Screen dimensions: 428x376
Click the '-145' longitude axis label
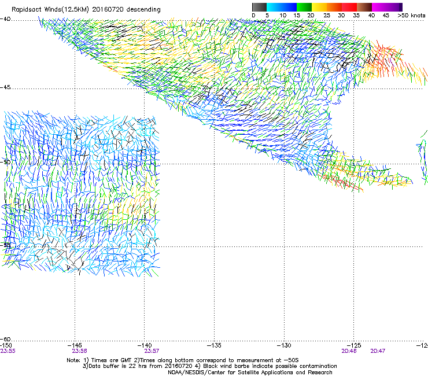(74, 345)
